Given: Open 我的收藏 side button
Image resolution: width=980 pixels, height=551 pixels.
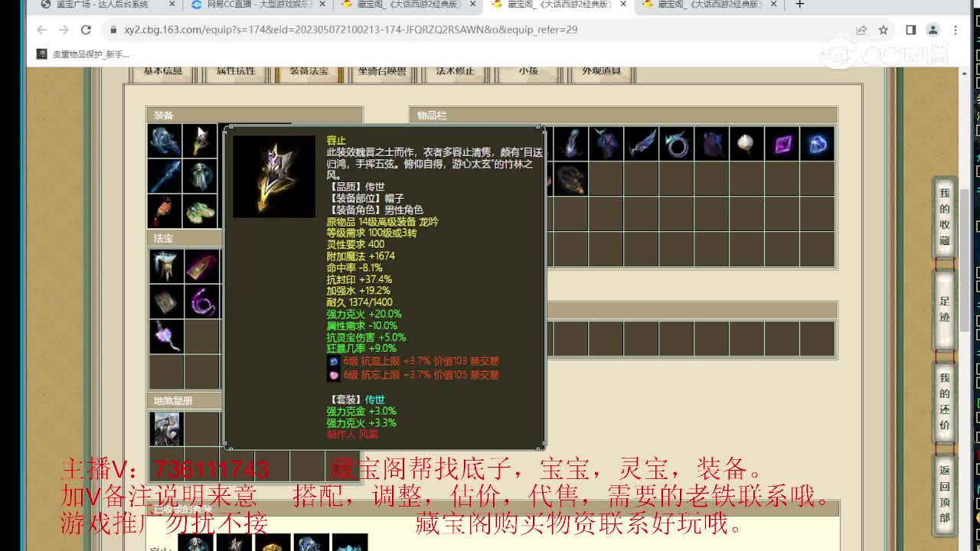Looking at the screenshot, I should (945, 217).
